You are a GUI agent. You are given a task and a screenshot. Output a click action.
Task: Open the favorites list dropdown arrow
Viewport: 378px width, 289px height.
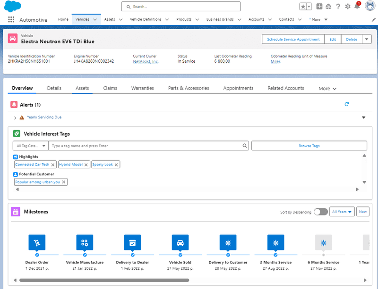click(x=309, y=7)
